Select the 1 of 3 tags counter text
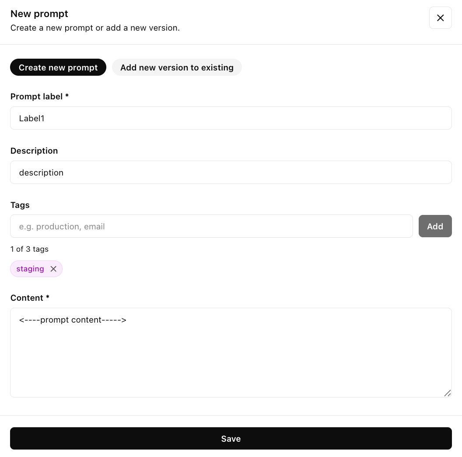The width and height of the screenshot is (462, 457). (x=29, y=249)
